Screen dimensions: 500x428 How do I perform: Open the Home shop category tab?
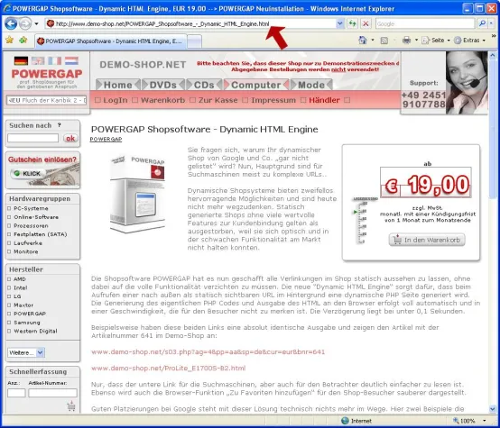117,85
